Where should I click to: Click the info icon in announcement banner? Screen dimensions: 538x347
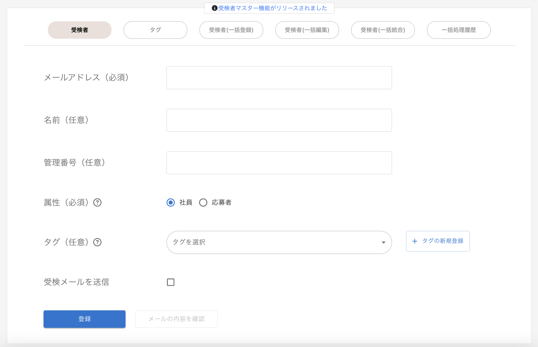click(214, 8)
